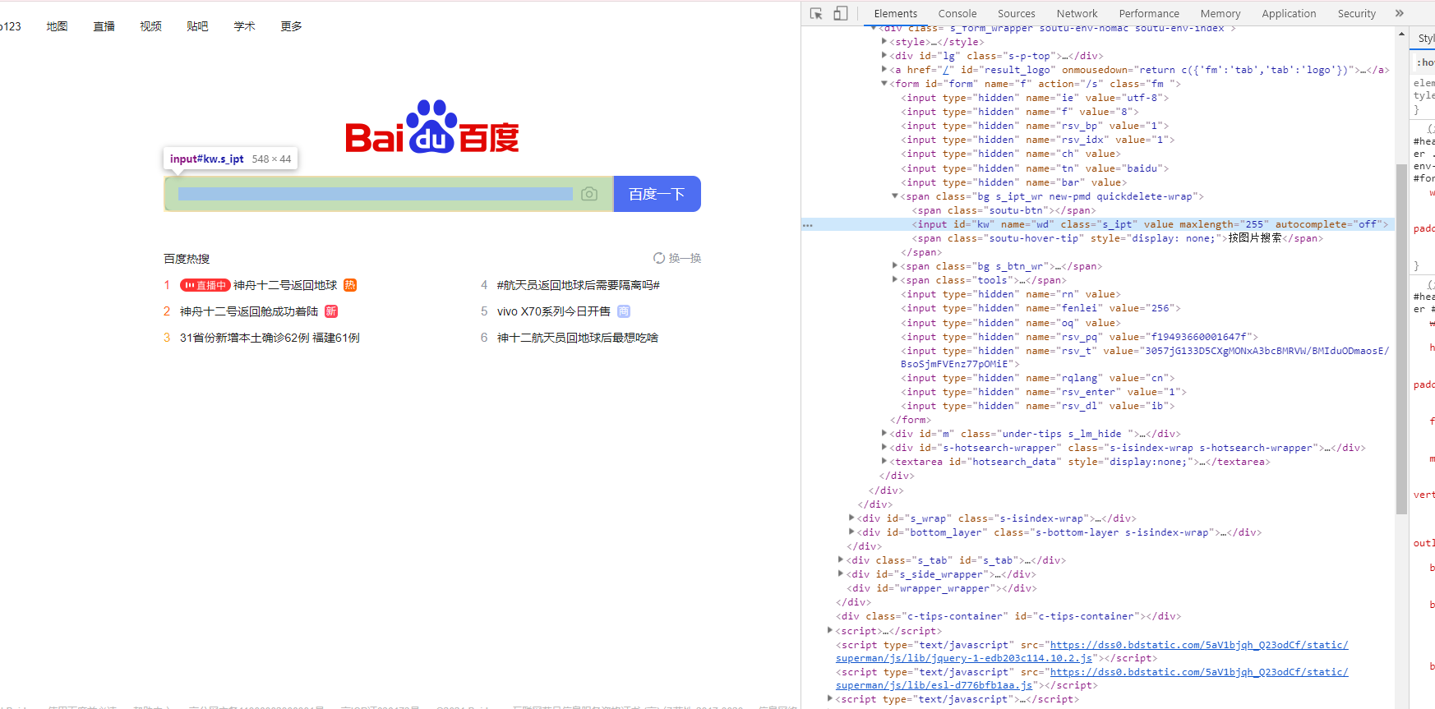Open hot search vivo X70系列今日开售
Image resolution: width=1435 pixels, height=709 pixels.
tap(554, 311)
